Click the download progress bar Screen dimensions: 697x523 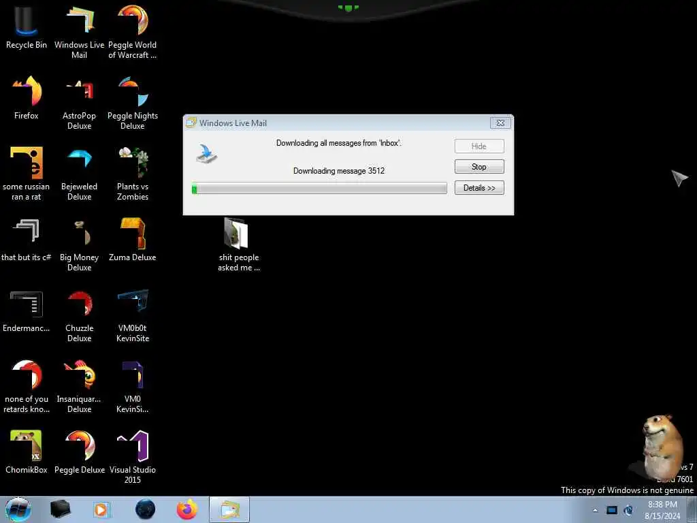(x=319, y=189)
